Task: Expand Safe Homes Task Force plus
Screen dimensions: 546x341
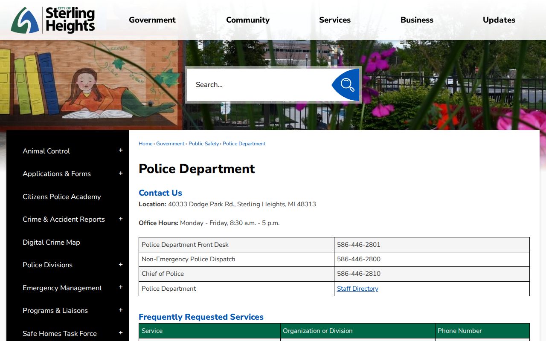Action: tap(121, 333)
